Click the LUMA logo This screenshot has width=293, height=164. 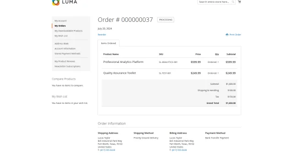pos(65,2)
